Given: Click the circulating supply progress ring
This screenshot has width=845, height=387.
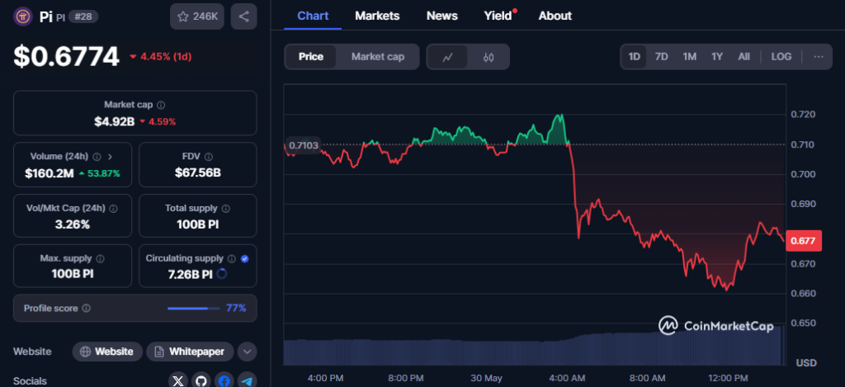Looking at the screenshot, I should click(221, 274).
